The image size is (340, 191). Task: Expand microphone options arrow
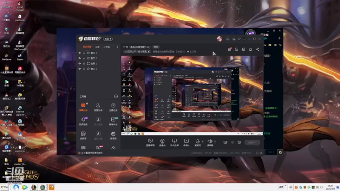[203, 142]
